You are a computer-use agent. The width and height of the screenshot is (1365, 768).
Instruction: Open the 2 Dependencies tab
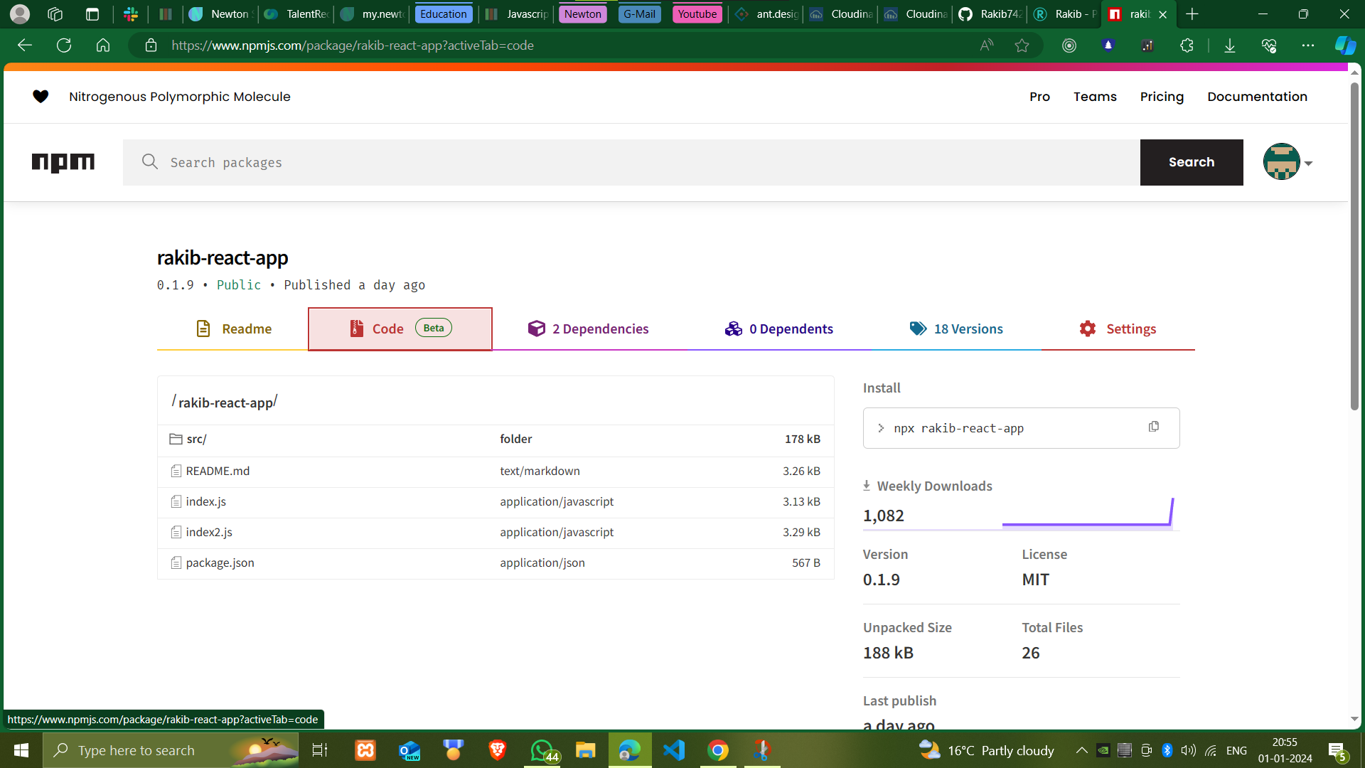point(588,329)
